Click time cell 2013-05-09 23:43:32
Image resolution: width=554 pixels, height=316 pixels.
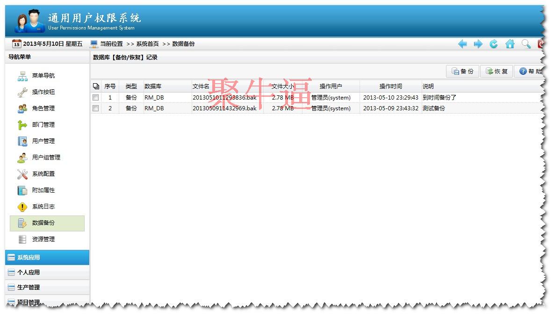pyautogui.click(x=391, y=108)
